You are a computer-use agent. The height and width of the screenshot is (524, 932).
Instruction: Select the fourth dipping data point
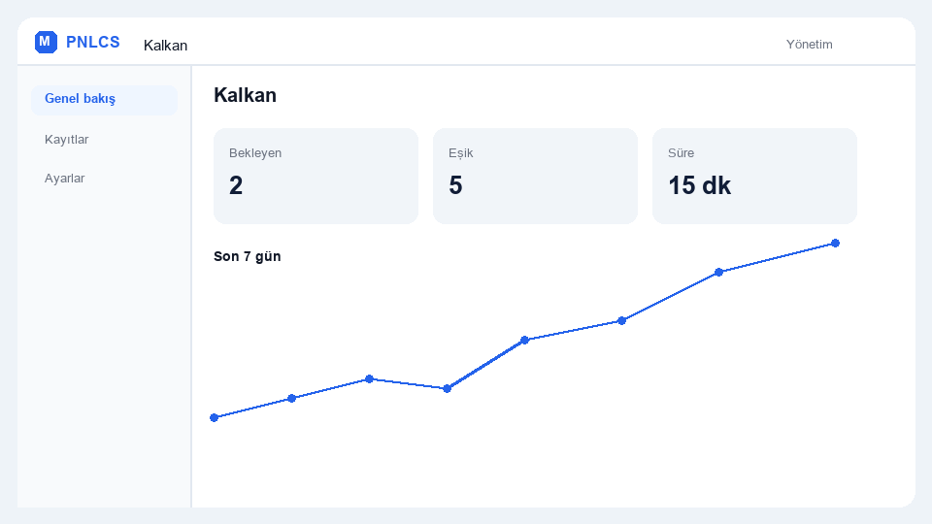447,388
